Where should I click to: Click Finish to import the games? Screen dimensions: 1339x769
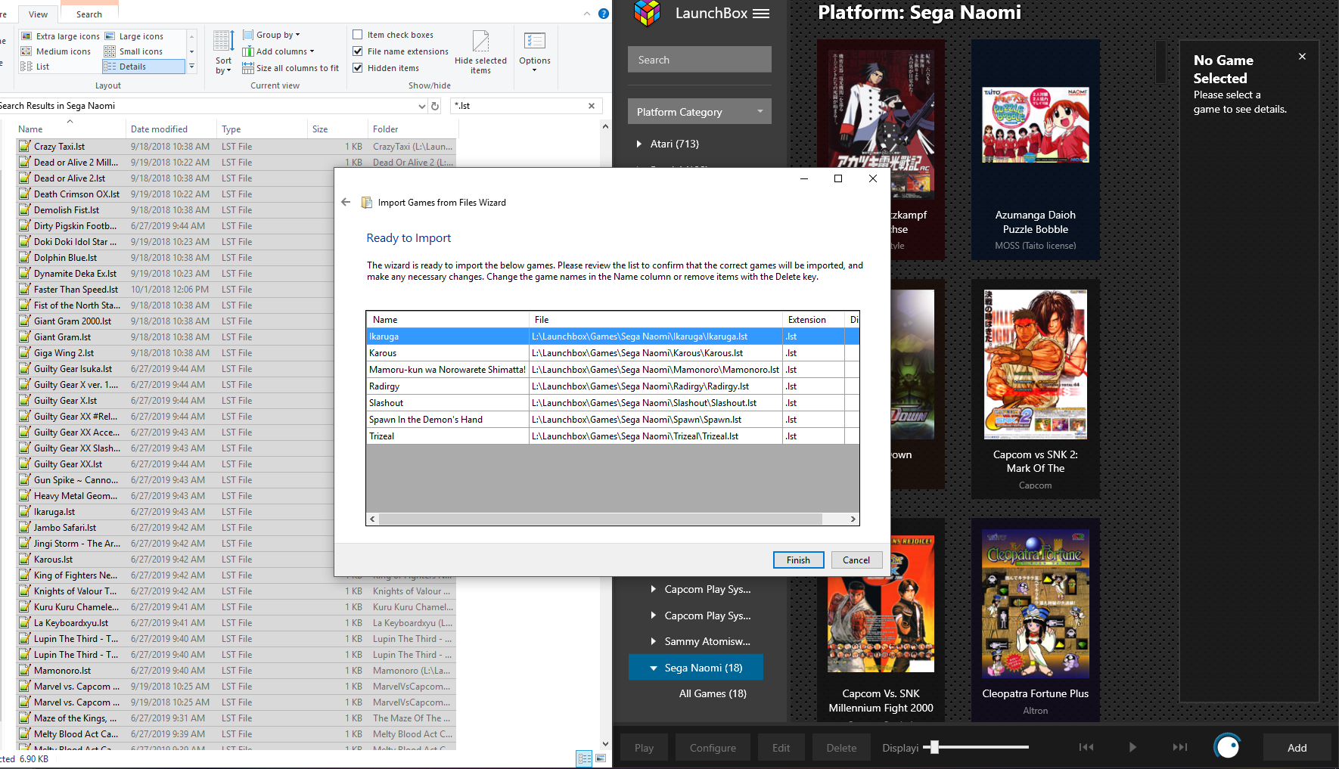[798, 560]
